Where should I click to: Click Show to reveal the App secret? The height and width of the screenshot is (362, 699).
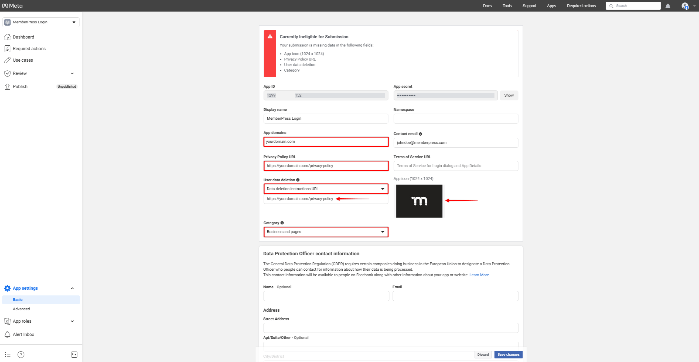[x=509, y=95]
